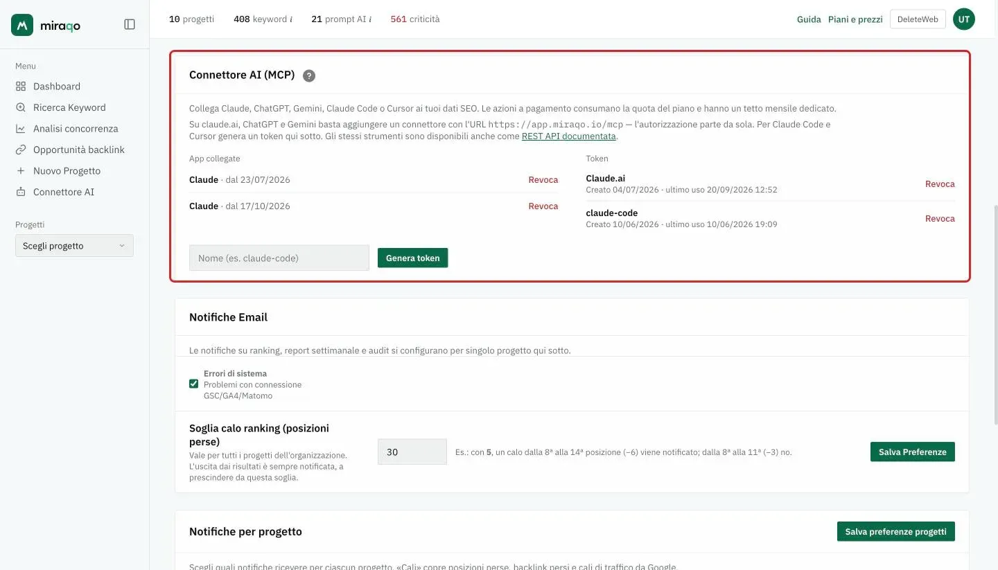Click the Opportunità backlink link icon
The height and width of the screenshot is (570, 998).
tap(20, 150)
